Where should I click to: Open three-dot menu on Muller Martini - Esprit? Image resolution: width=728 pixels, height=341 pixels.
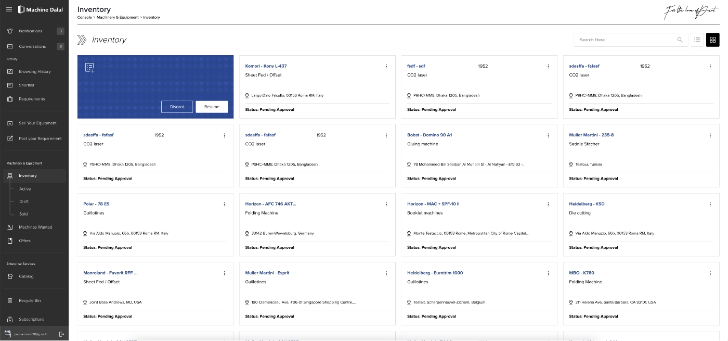click(386, 273)
